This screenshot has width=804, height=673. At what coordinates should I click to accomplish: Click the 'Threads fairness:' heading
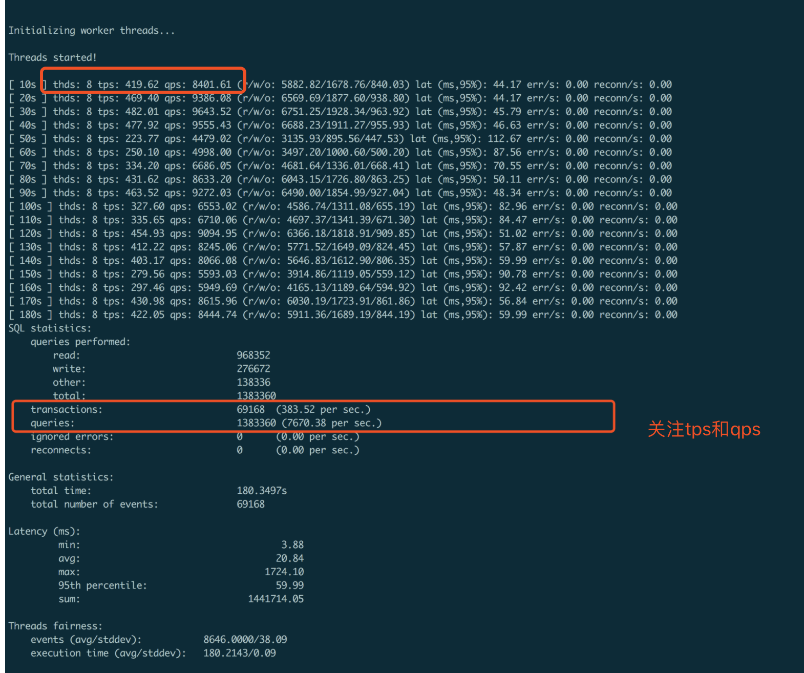(x=55, y=626)
